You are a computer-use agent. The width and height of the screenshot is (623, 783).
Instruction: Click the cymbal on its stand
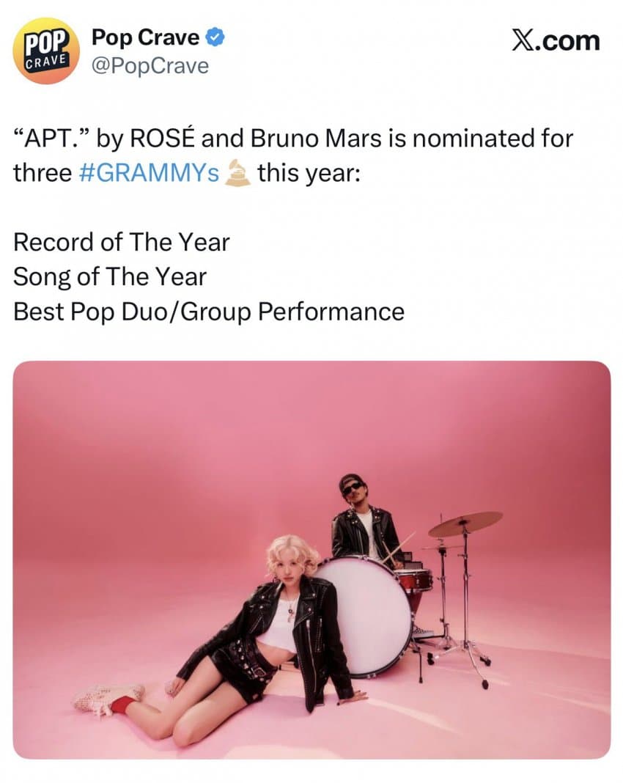465,522
